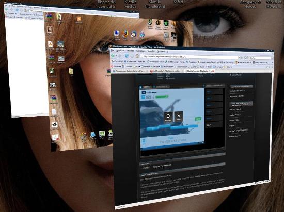This screenshot has width=284, height=212.
Task: Click the Home button in Firefox toolbar
Action: coord(137,56)
